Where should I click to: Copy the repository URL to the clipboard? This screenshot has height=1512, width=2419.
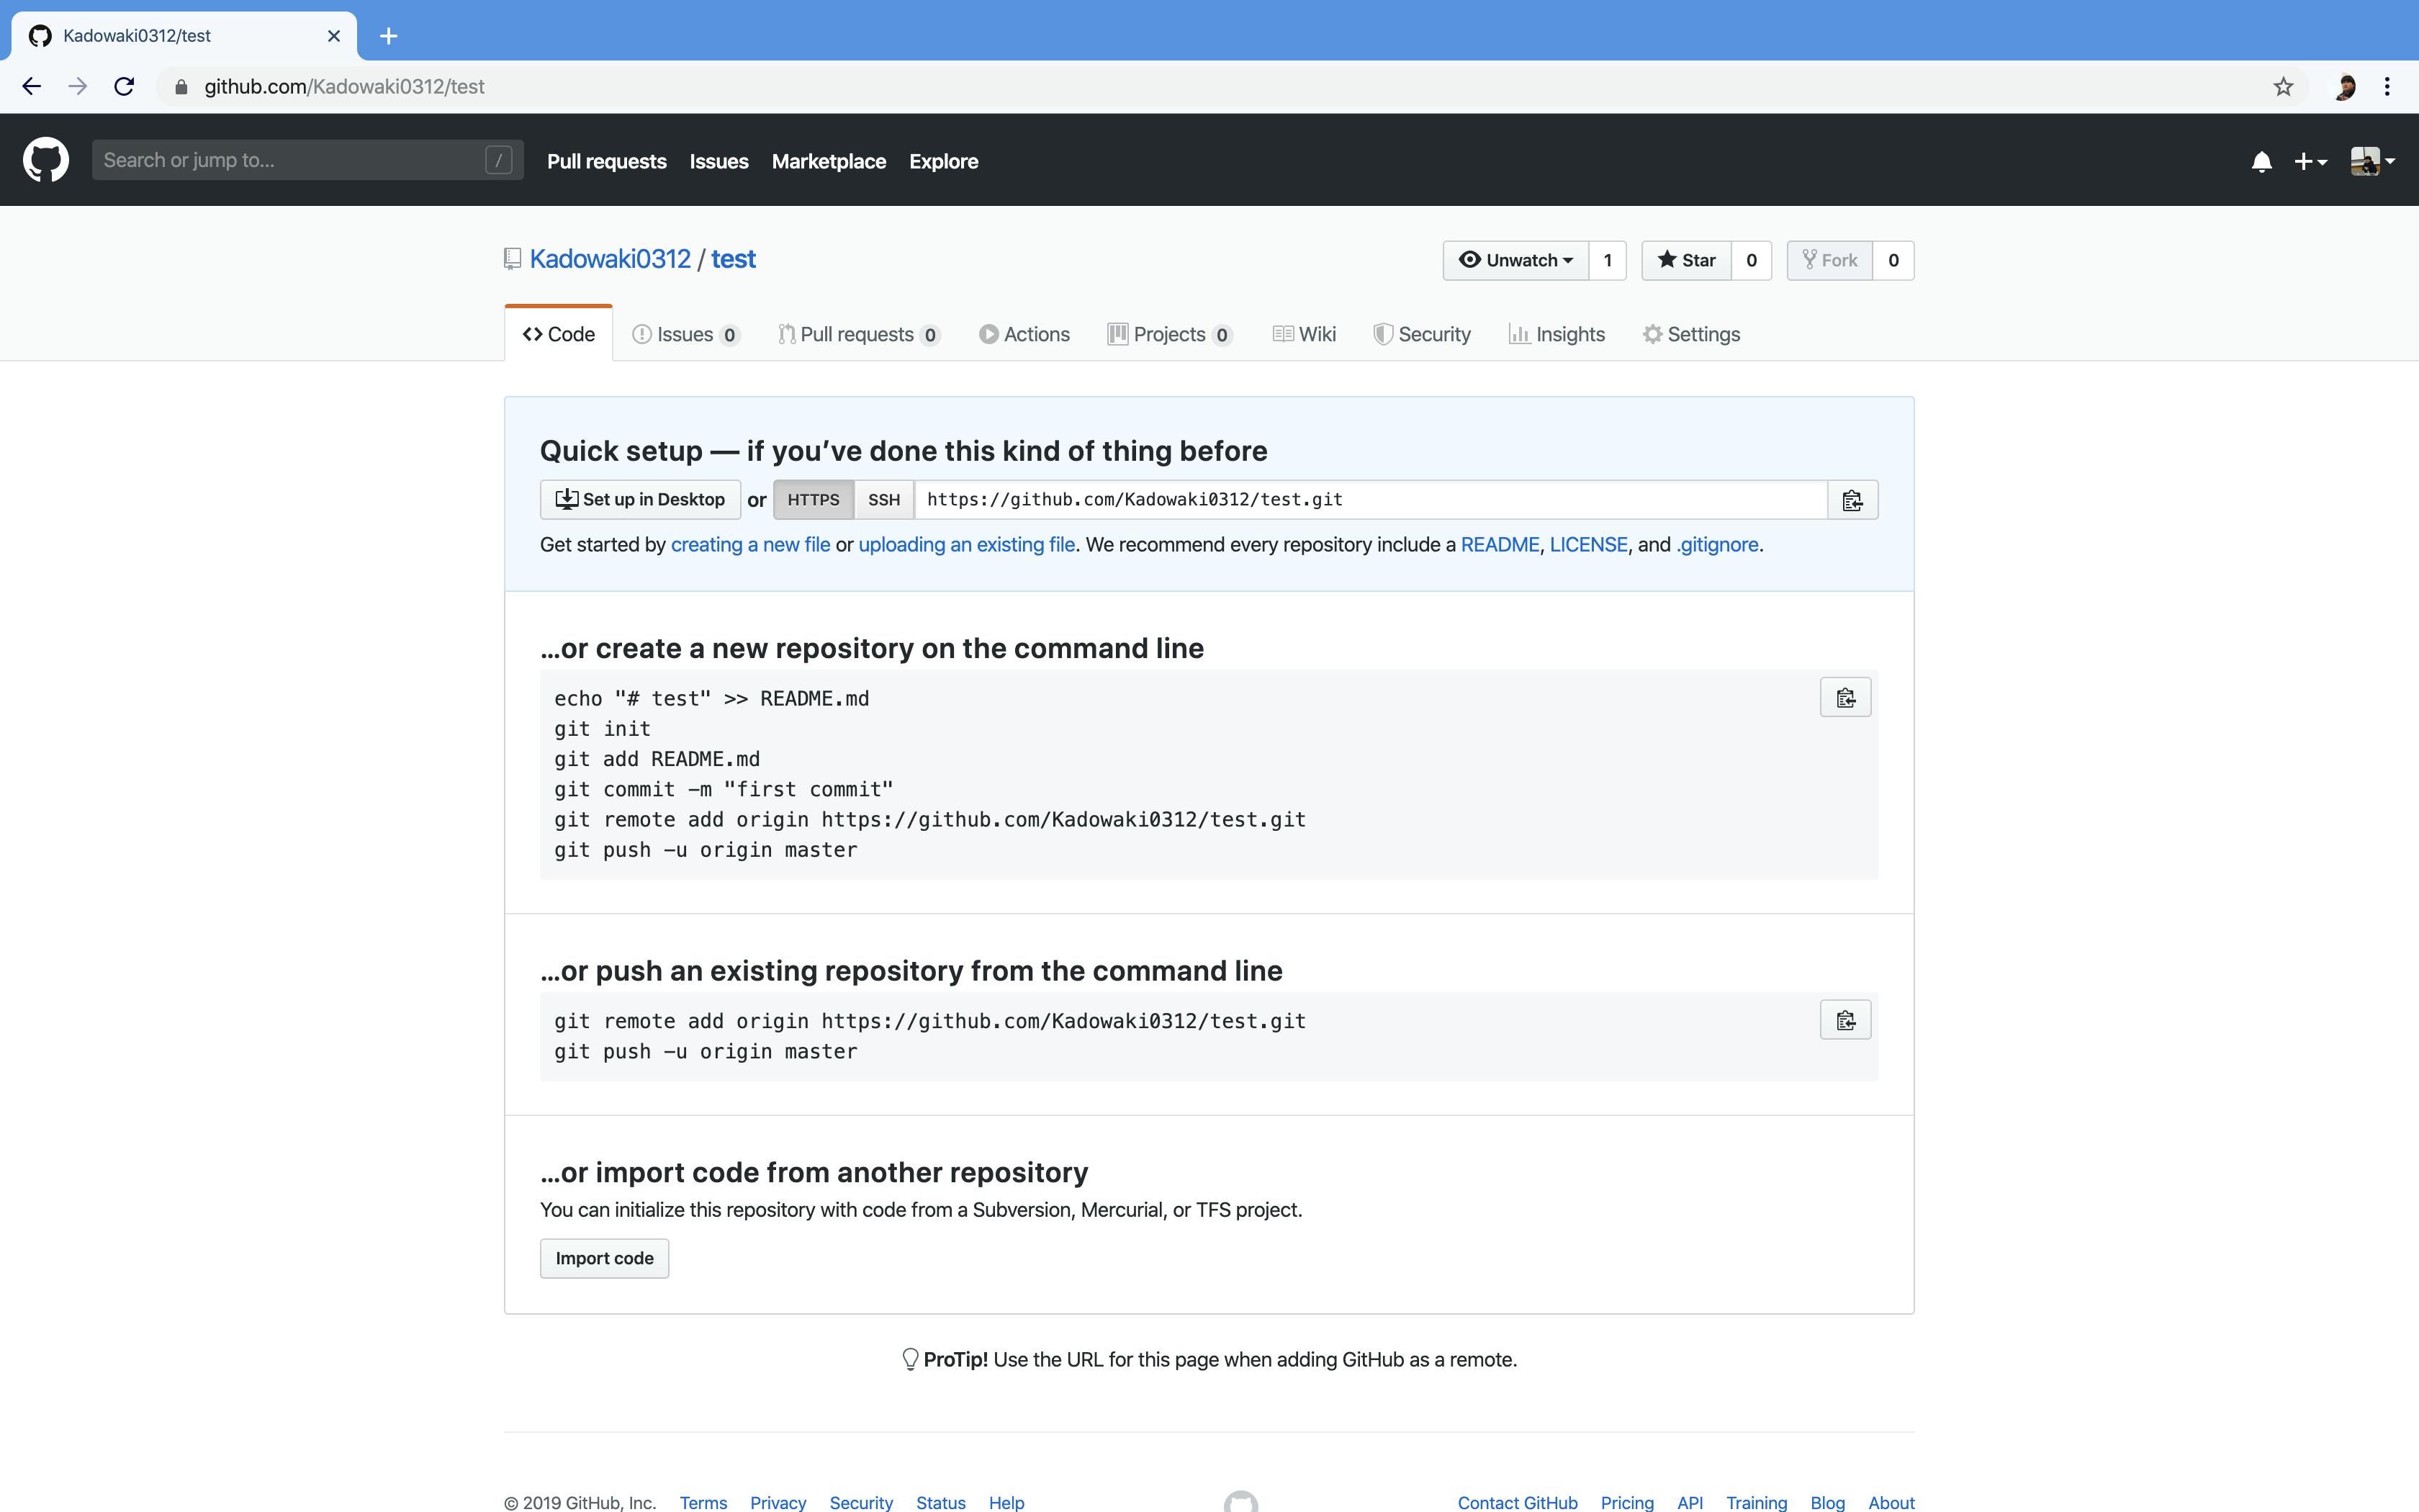tap(1852, 500)
